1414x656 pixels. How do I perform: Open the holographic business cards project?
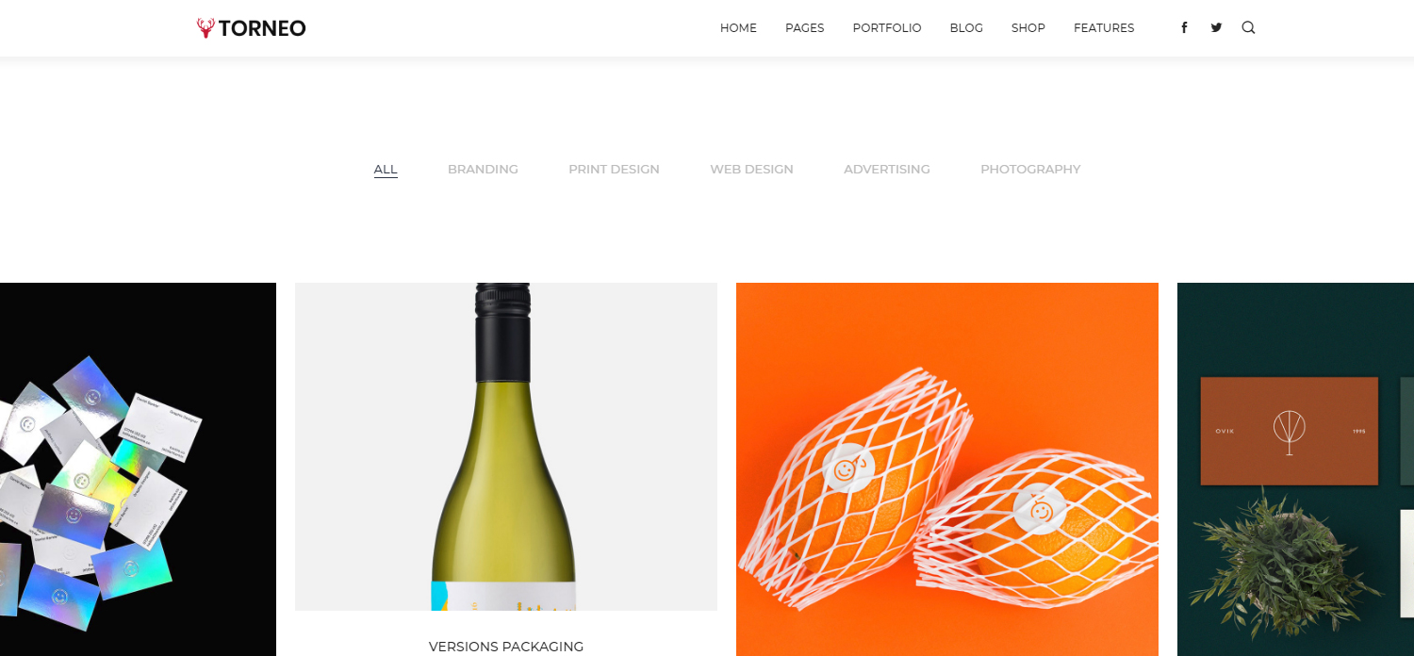[138, 469]
